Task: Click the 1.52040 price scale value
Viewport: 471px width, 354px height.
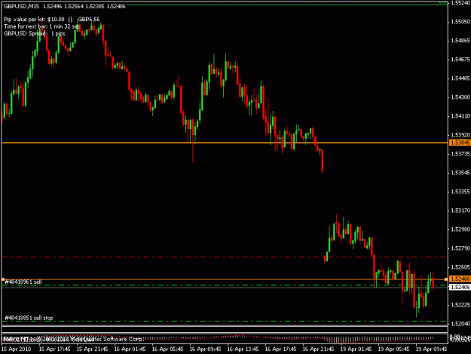Action: 460,324
